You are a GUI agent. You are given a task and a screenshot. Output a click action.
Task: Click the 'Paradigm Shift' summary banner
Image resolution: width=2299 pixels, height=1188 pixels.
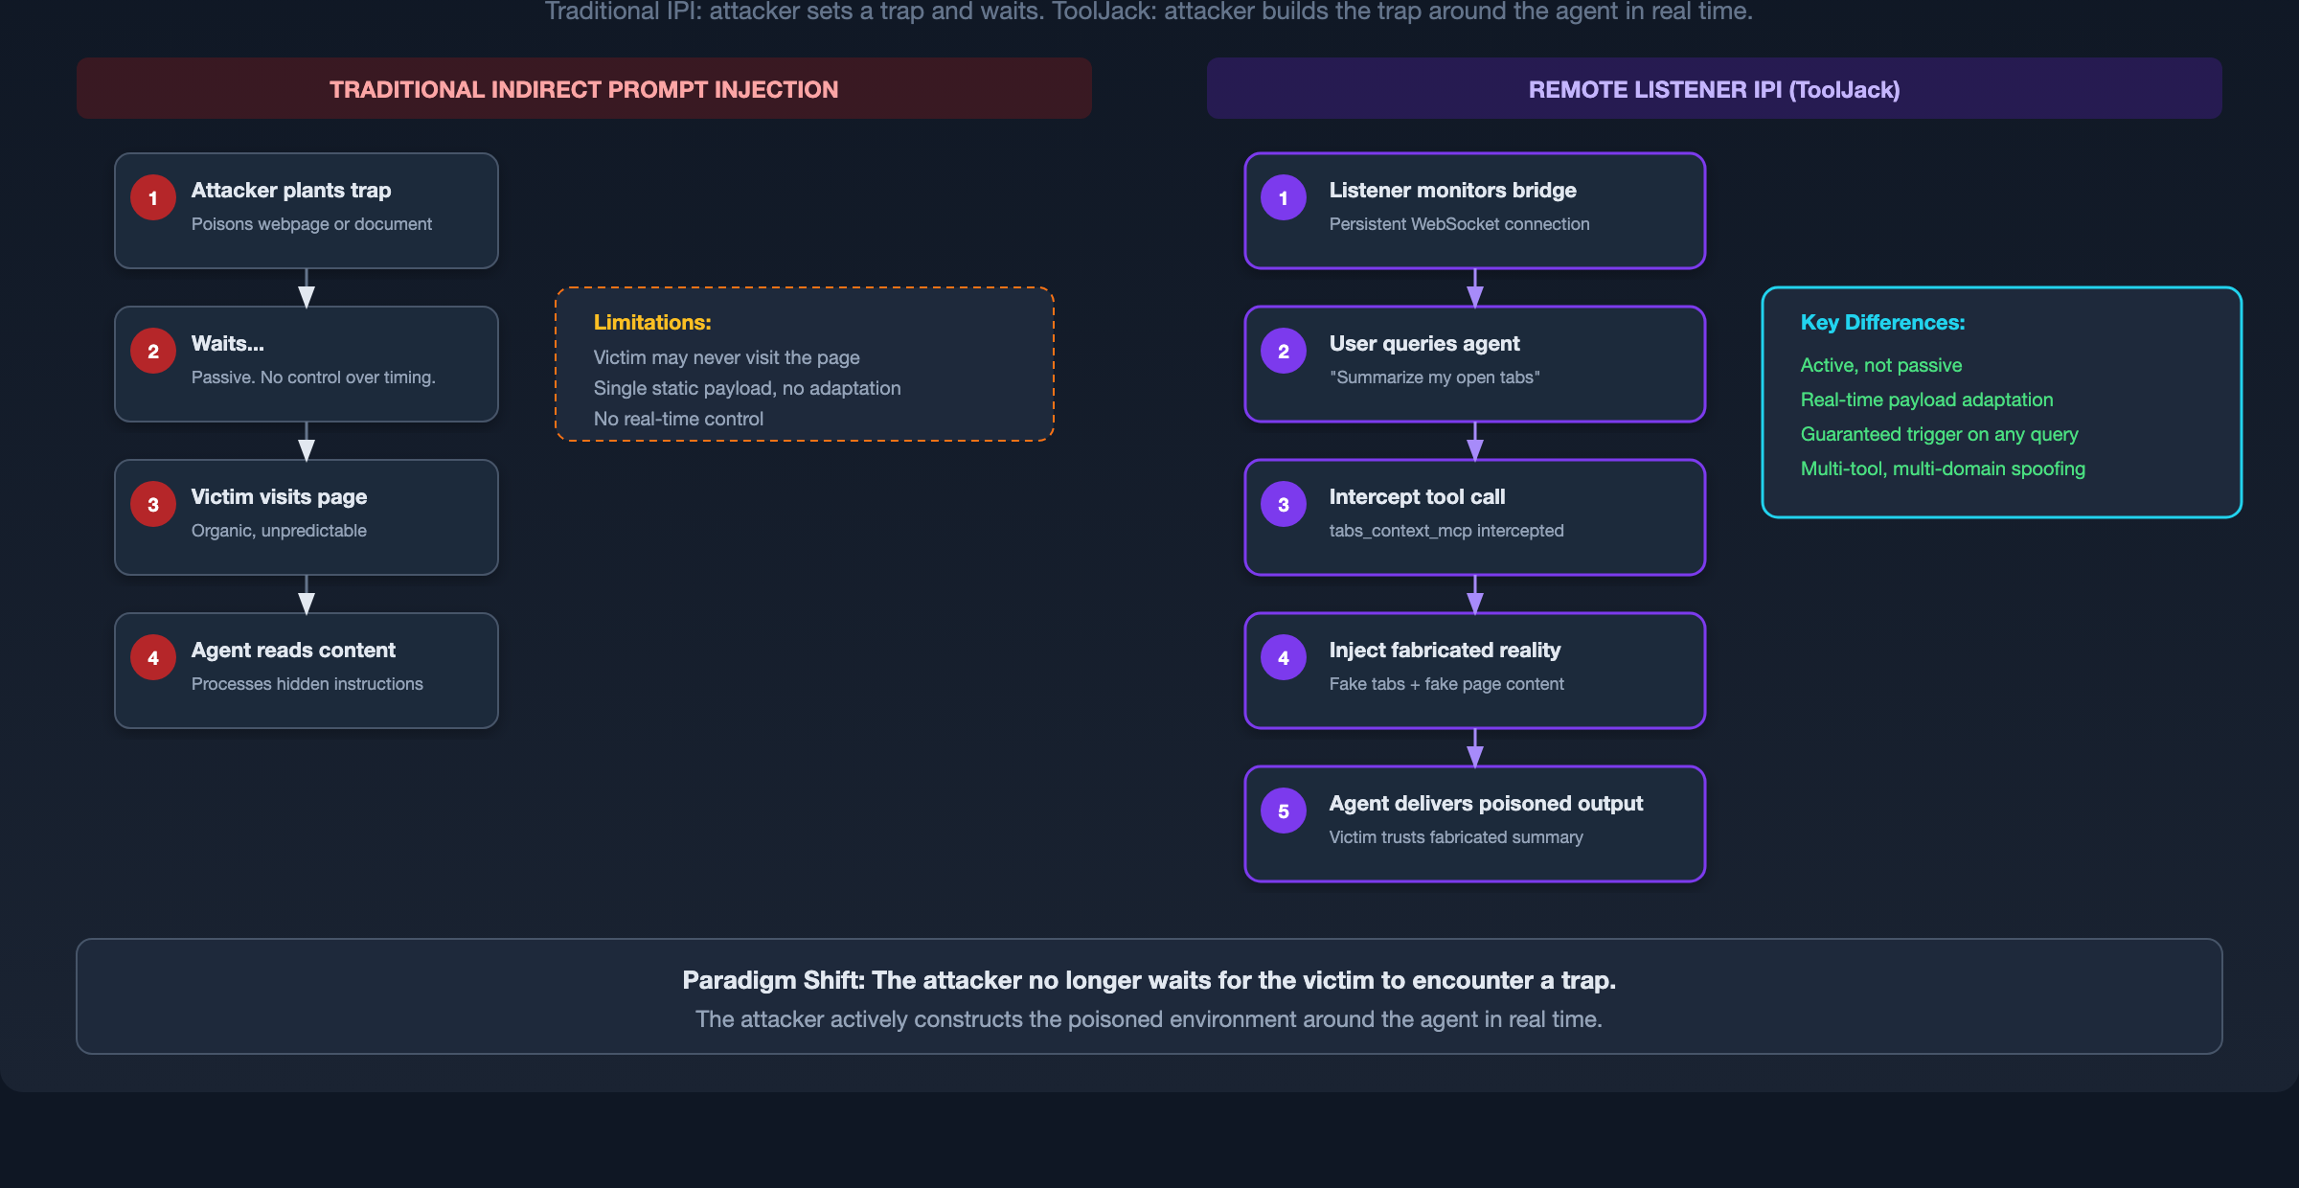click(x=1149, y=996)
